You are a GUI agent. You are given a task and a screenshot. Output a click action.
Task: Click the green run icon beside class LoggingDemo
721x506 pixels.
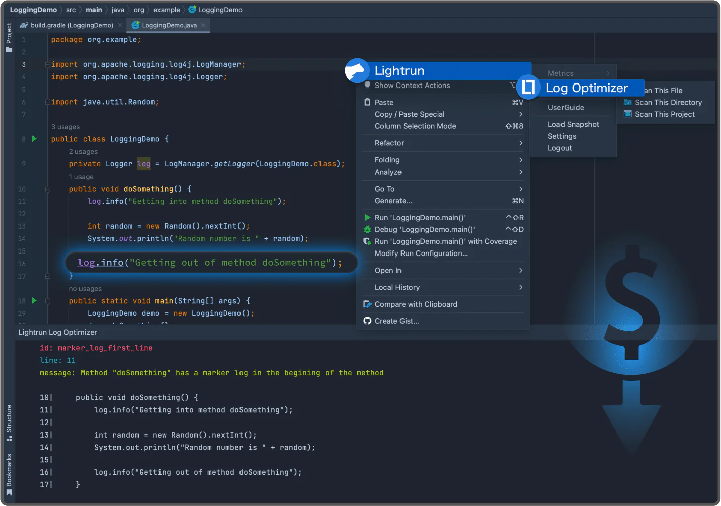coord(34,139)
